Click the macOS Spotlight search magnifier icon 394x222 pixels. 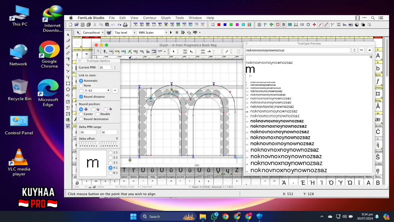tap(373, 18)
